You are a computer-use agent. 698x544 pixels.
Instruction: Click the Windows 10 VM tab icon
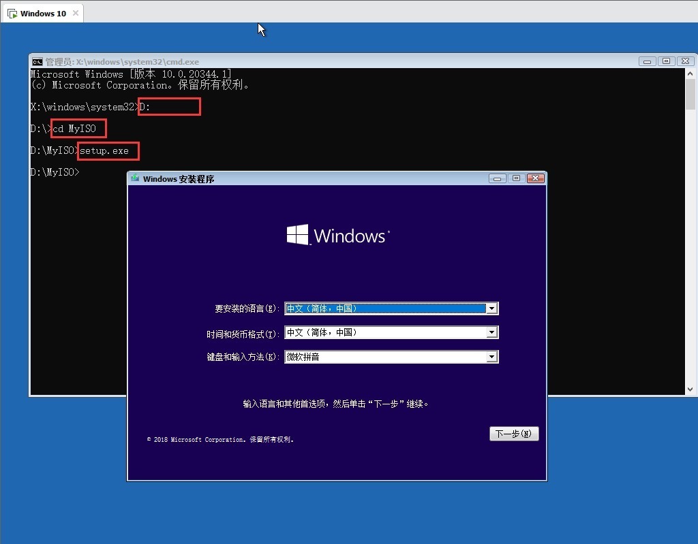tap(12, 14)
